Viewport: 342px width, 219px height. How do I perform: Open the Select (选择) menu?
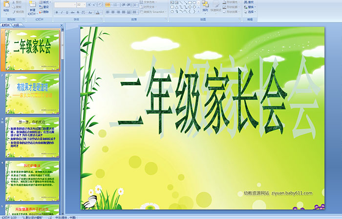(x=250, y=12)
